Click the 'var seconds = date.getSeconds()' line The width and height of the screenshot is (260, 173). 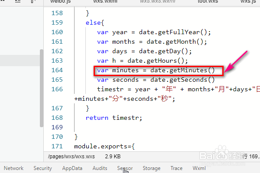click(156, 80)
